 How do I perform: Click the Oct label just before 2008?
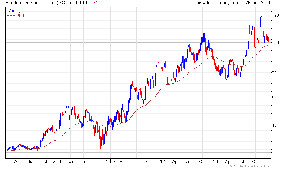tap(44, 162)
